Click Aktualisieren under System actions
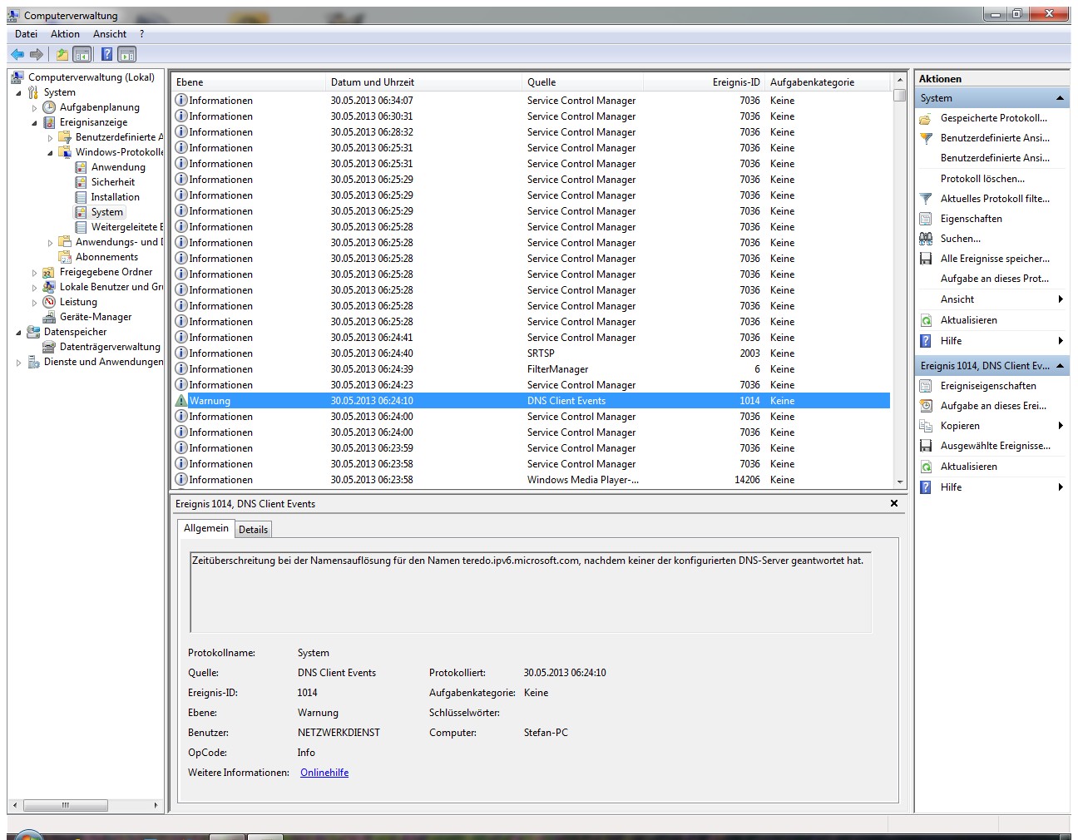1078x840 pixels. (968, 320)
